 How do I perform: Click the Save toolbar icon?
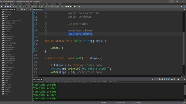point(6,7)
